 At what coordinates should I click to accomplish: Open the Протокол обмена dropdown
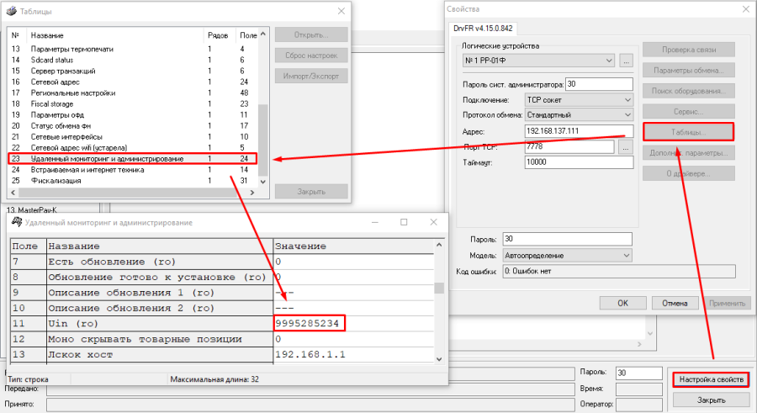(x=625, y=114)
